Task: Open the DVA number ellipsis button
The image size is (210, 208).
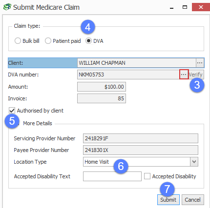Action: 184,75
